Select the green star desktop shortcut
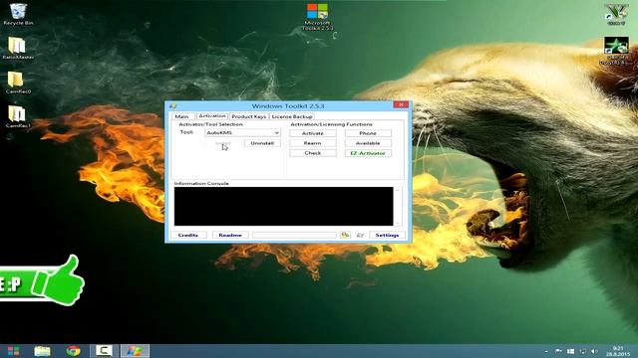This screenshot has width=638, height=358. pyautogui.click(x=616, y=51)
